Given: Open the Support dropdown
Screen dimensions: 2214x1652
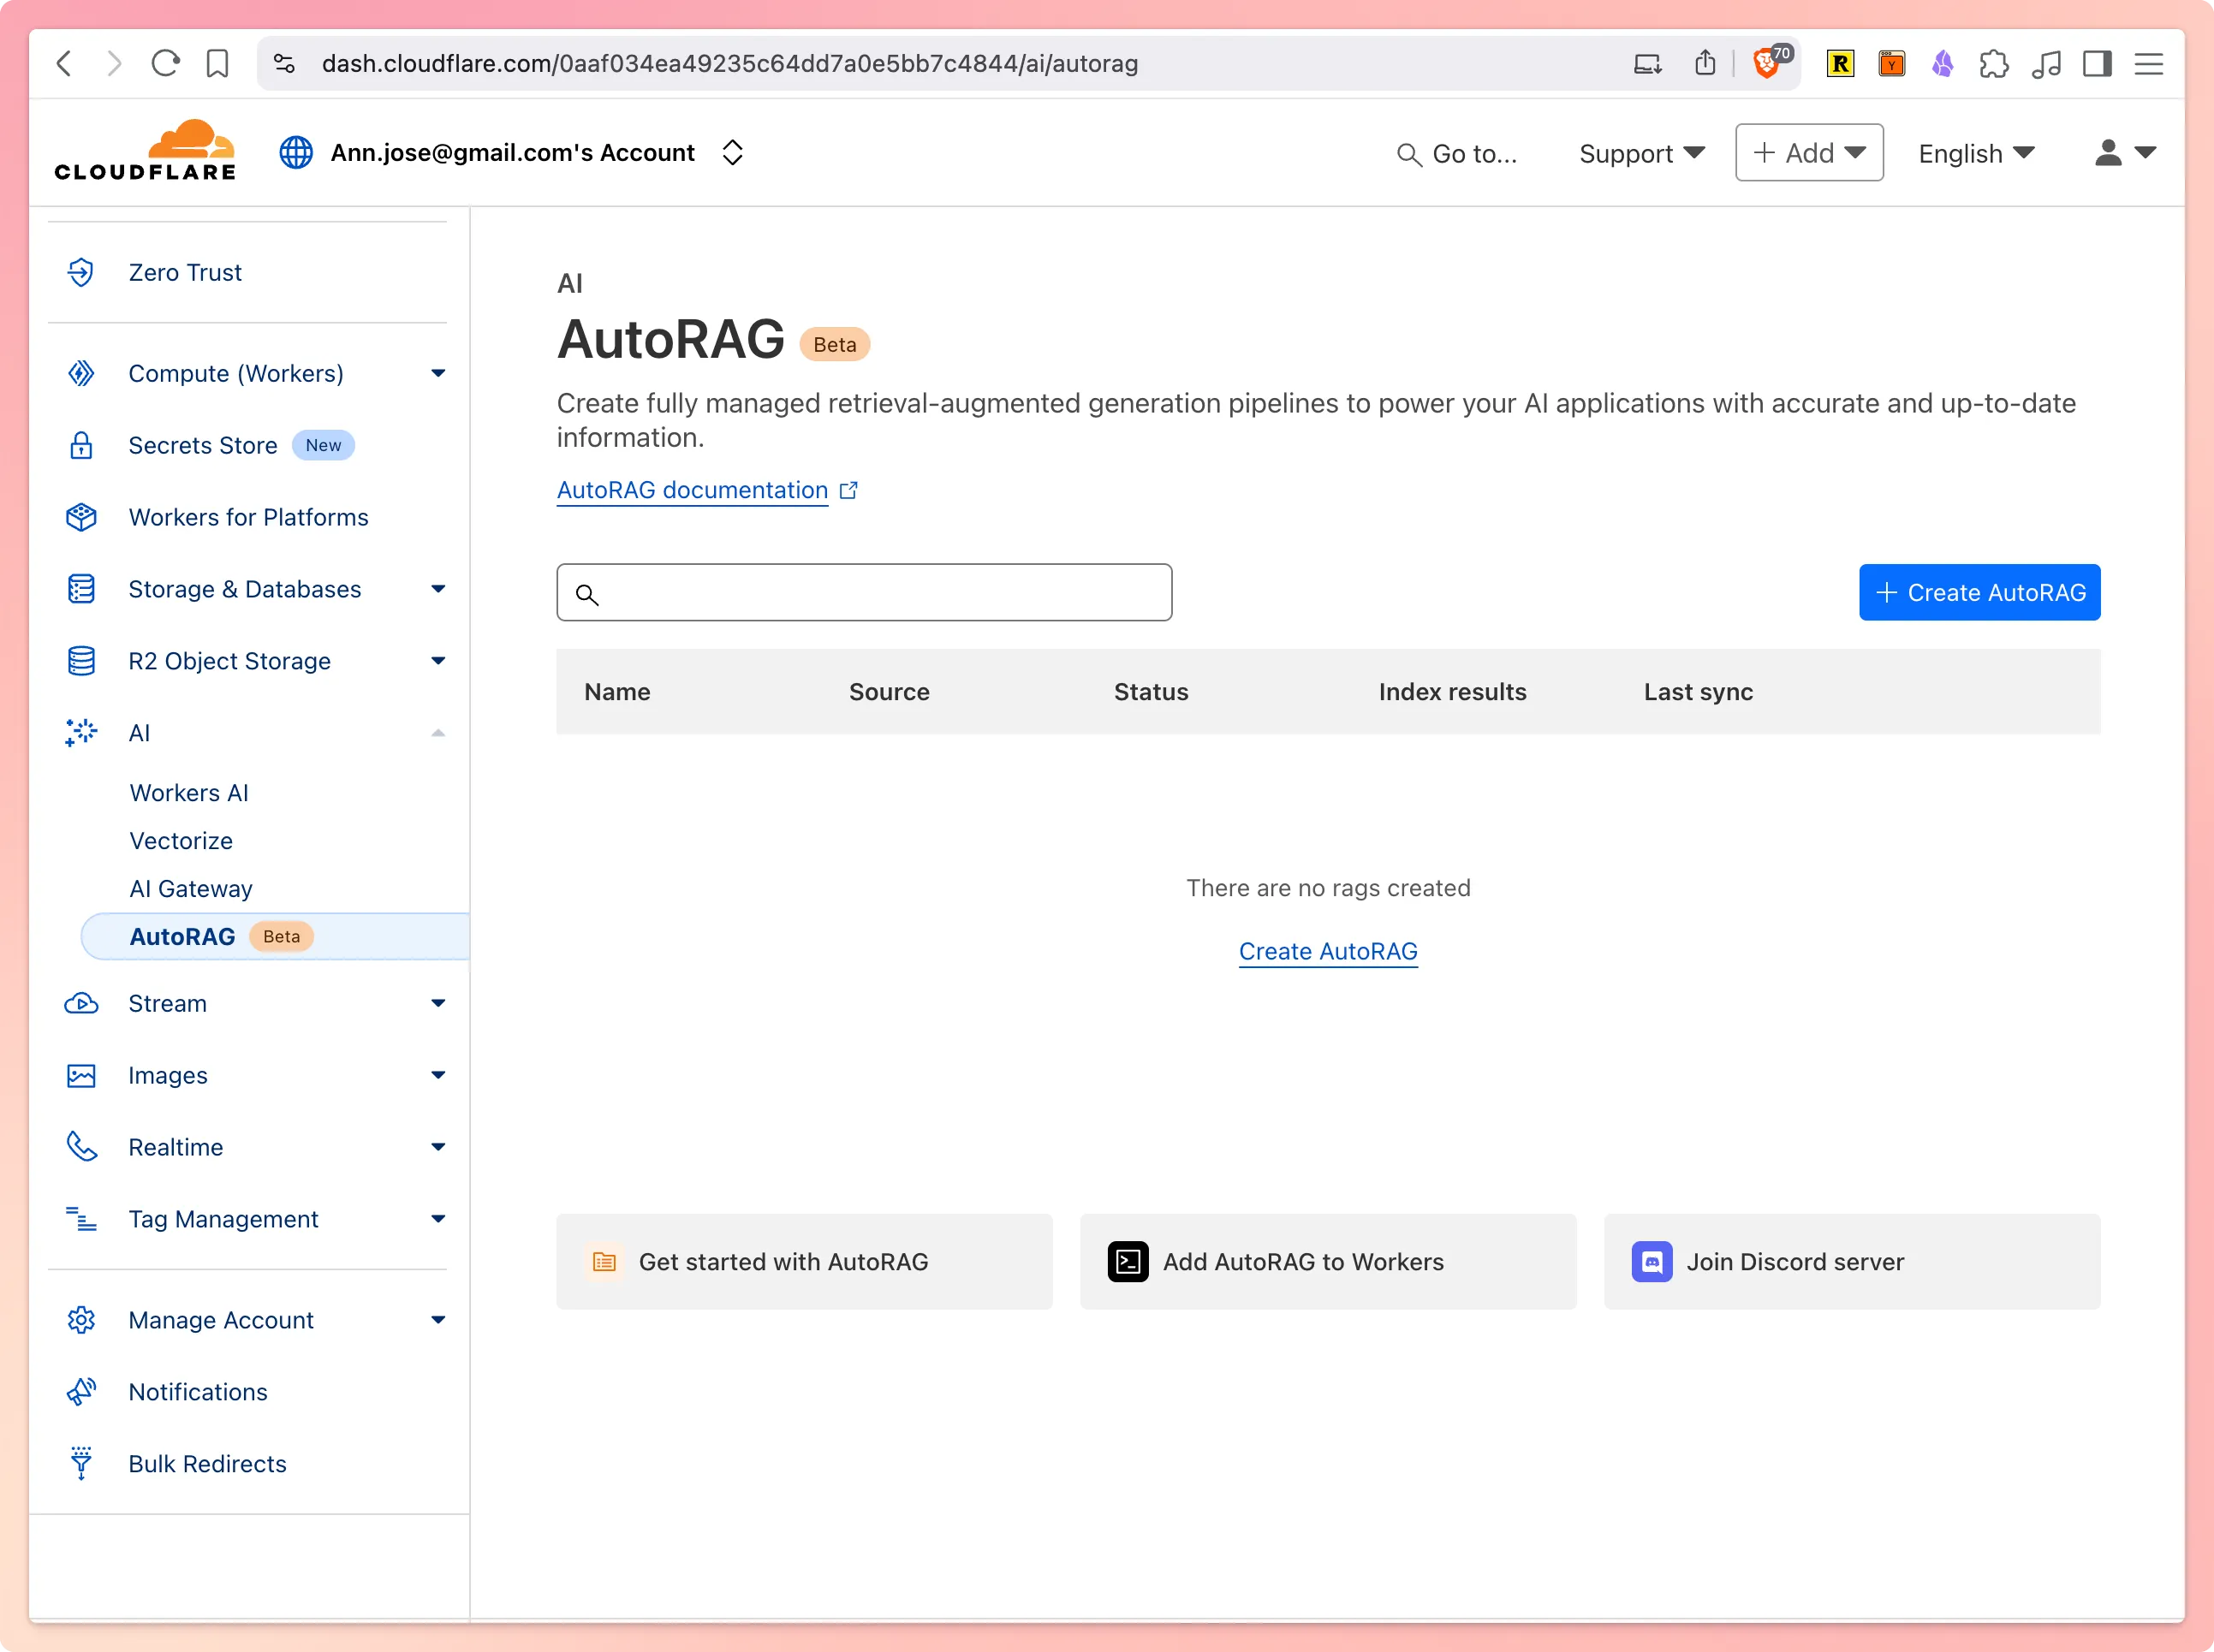Looking at the screenshot, I should click(1640, 153).
